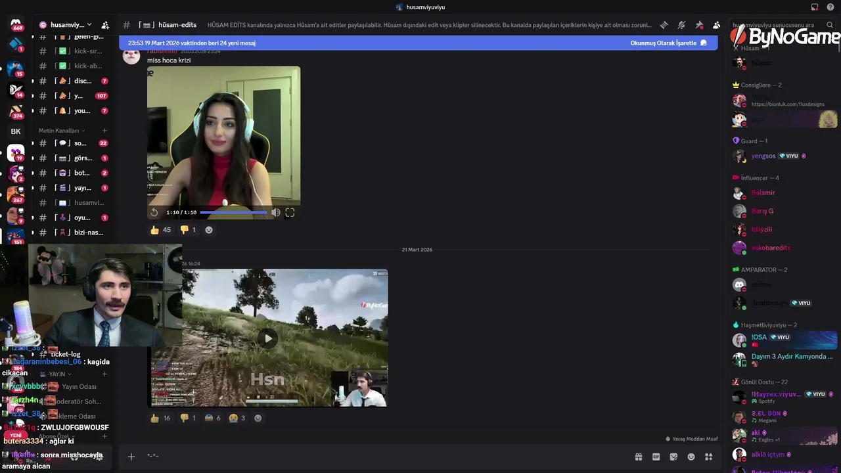
Task: Open server icon with badge 19
Action: [16, 153]
